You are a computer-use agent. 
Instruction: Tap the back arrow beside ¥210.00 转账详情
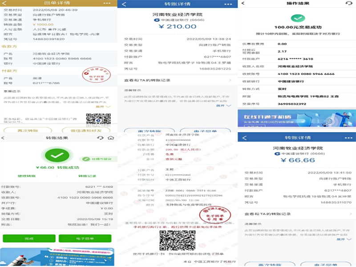pos(124,4)
